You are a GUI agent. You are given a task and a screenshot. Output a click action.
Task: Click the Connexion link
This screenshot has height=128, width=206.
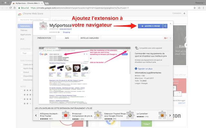click(177, 13)
